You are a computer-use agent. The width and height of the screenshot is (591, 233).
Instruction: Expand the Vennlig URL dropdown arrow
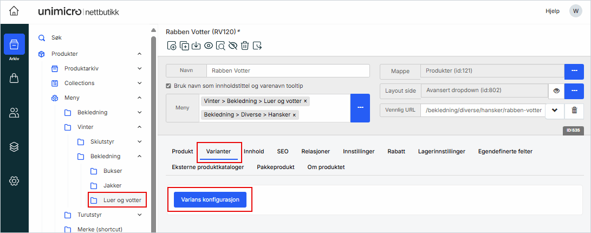[555, 110]
